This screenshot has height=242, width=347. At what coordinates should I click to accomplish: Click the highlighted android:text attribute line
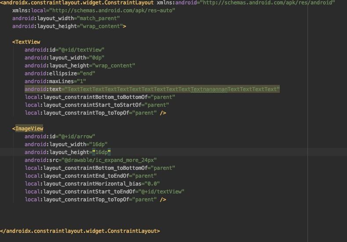point(152,89)
